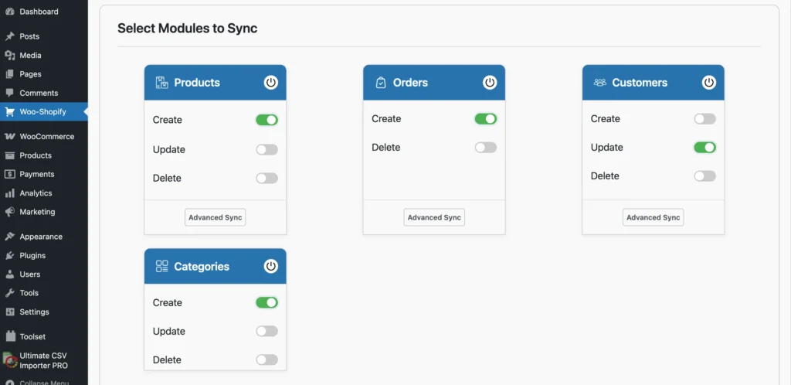Click the Pages icon in sidebar
The height and width of the screenshot is (385, 791).
(x=9, y=74)
